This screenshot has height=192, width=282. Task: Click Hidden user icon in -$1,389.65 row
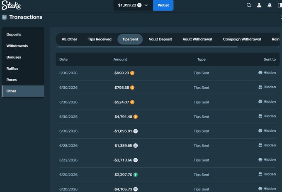coord(260,145)
